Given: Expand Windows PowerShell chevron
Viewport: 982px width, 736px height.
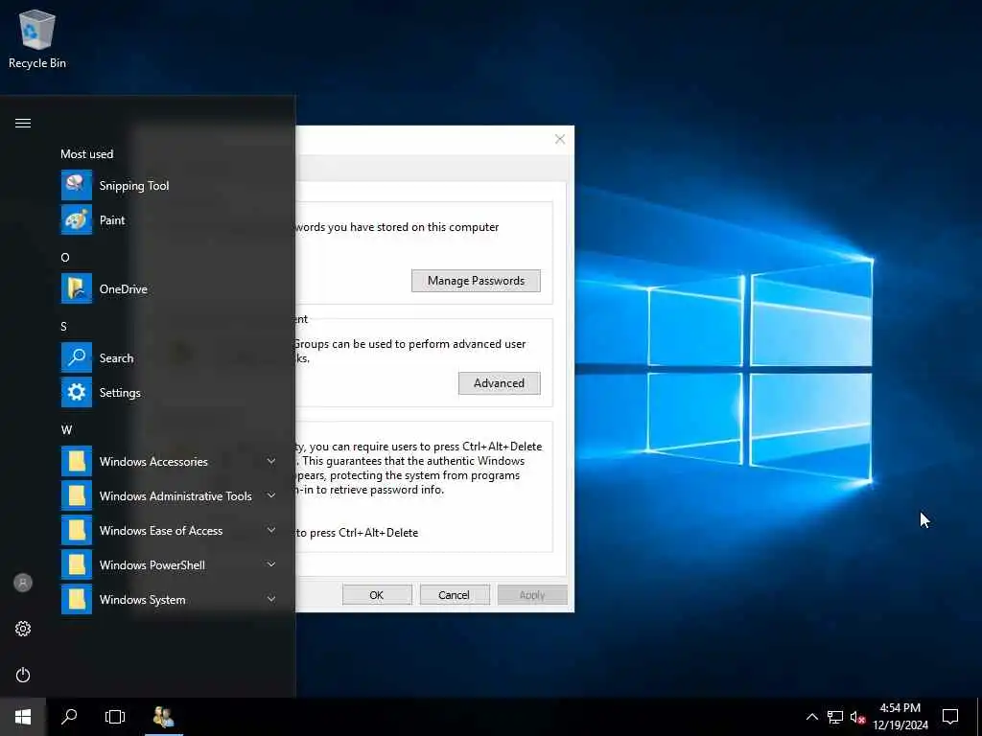Looking at the screenshot, I should tap(271, 564).
